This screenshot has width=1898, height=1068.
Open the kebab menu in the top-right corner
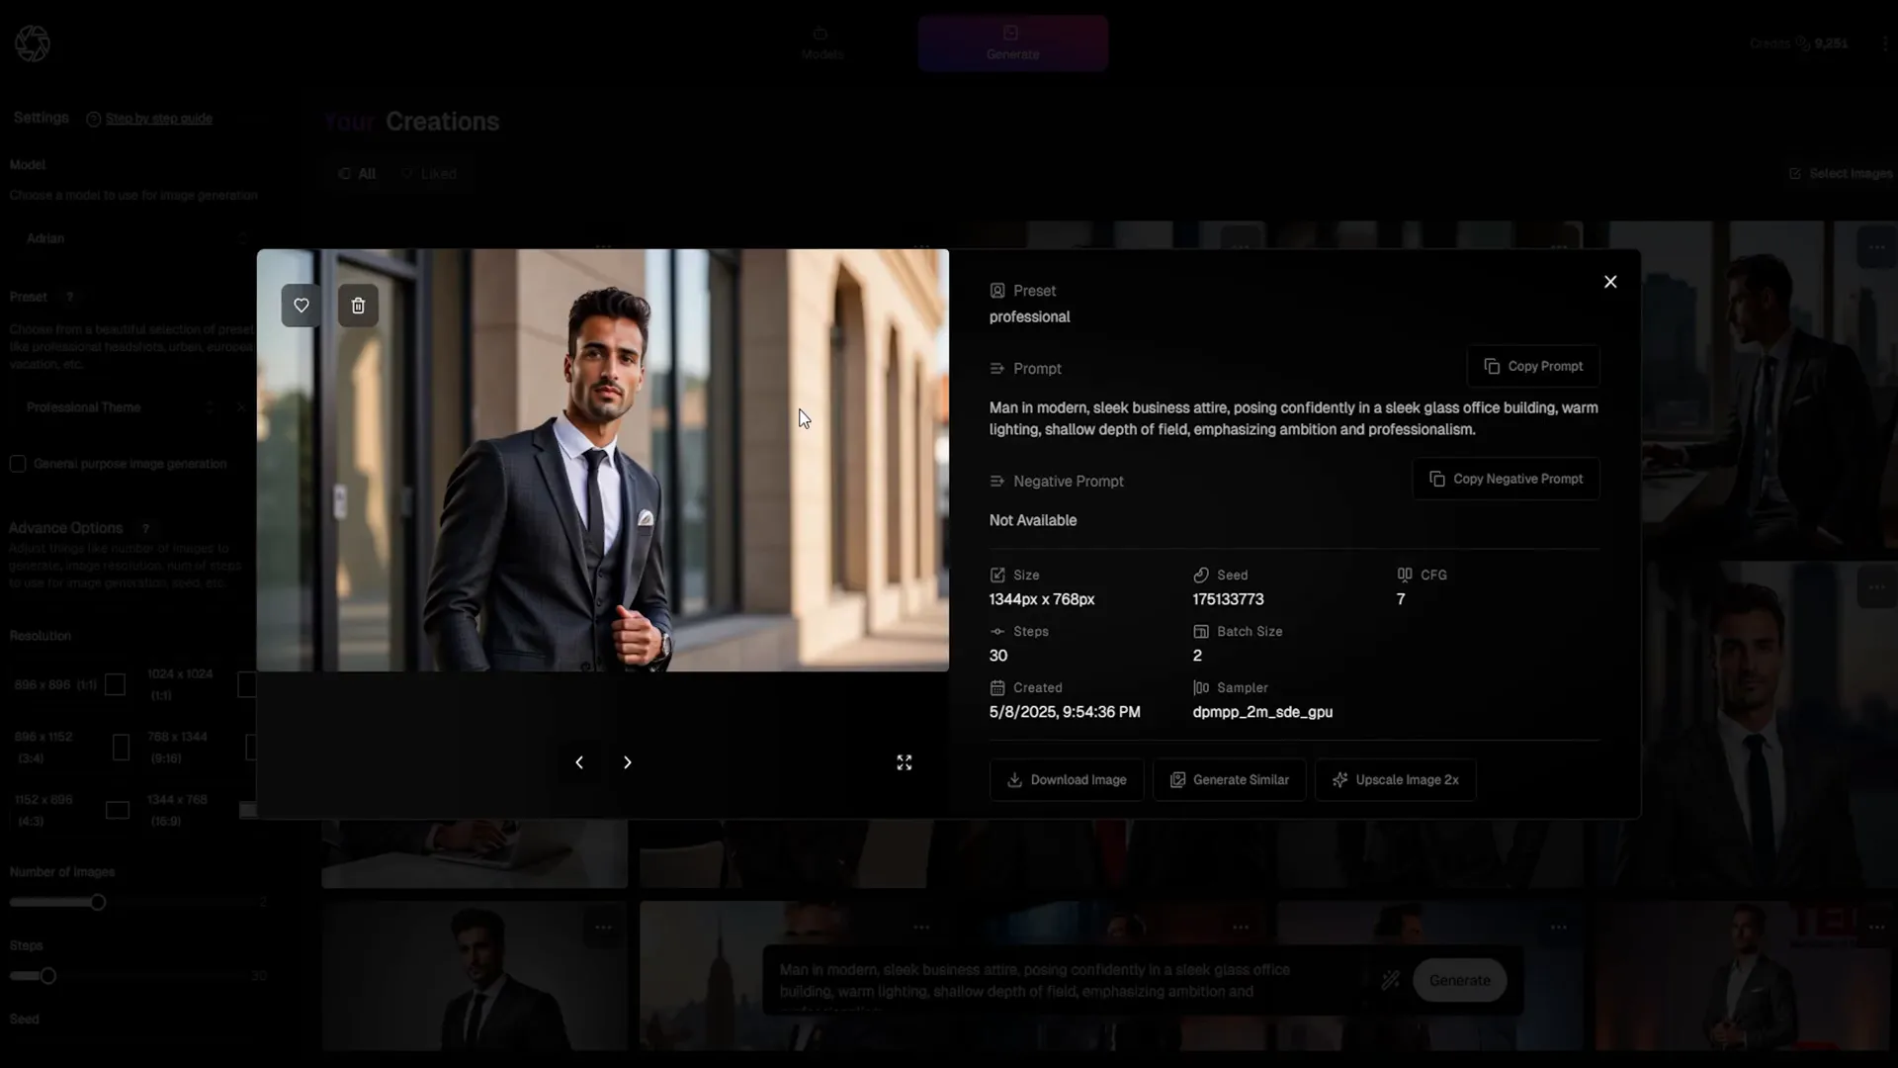[1885, 44]
